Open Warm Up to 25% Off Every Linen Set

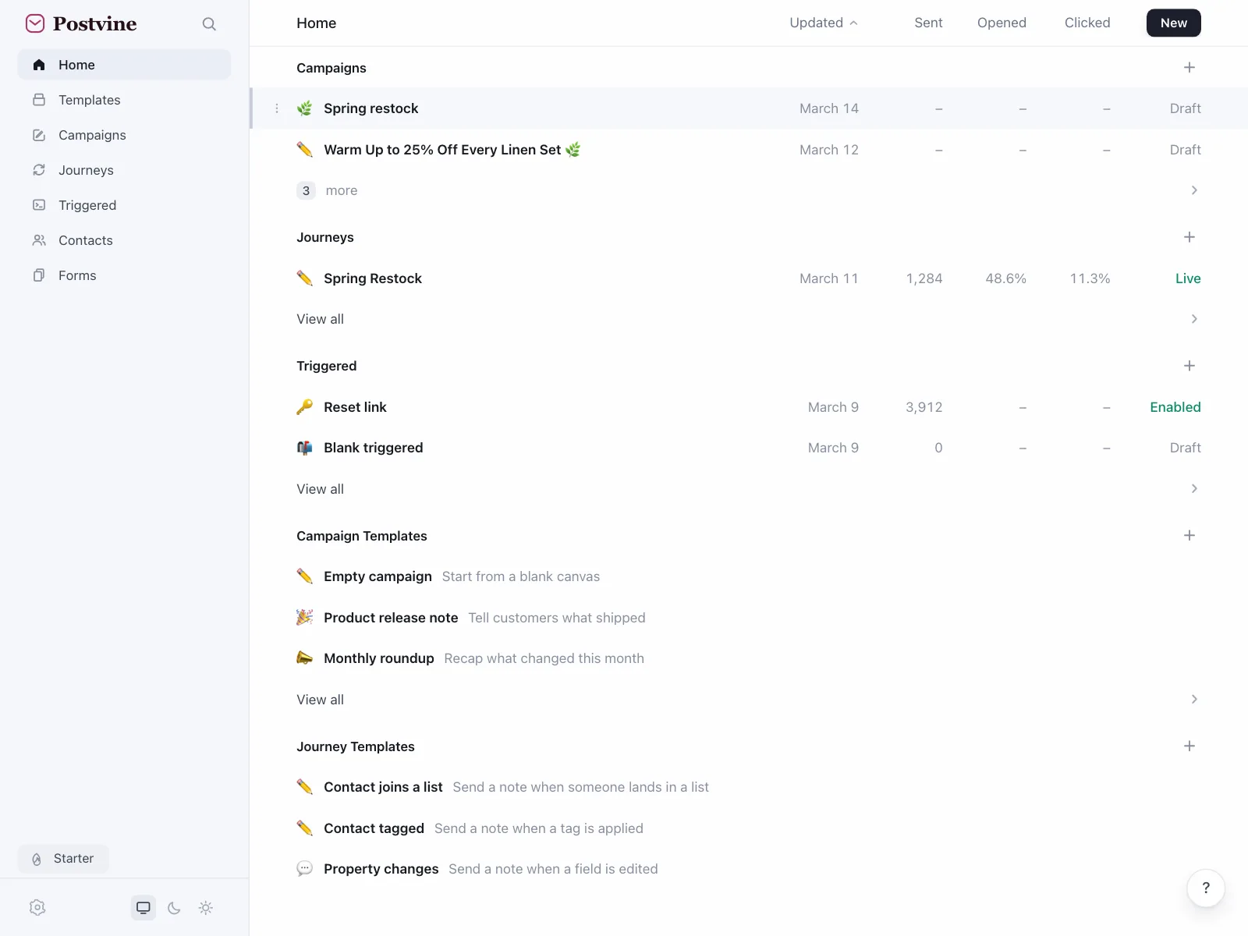coord(749,150)
